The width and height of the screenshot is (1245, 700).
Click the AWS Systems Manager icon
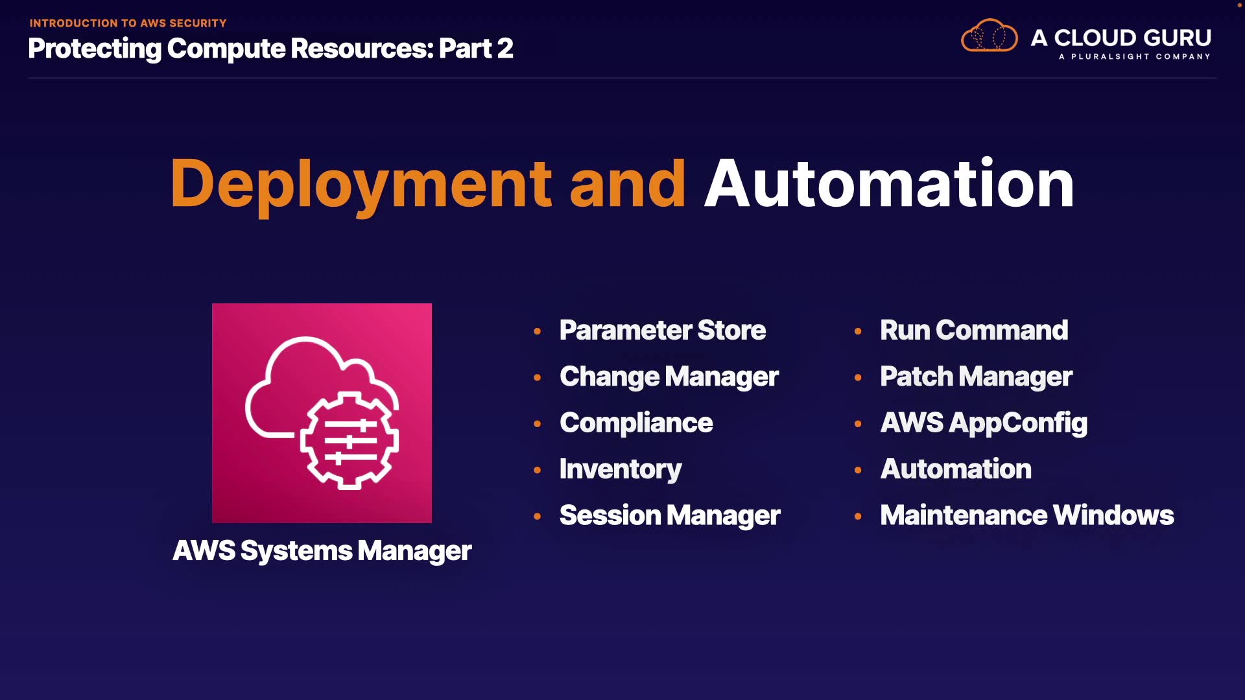pos(322,413)
